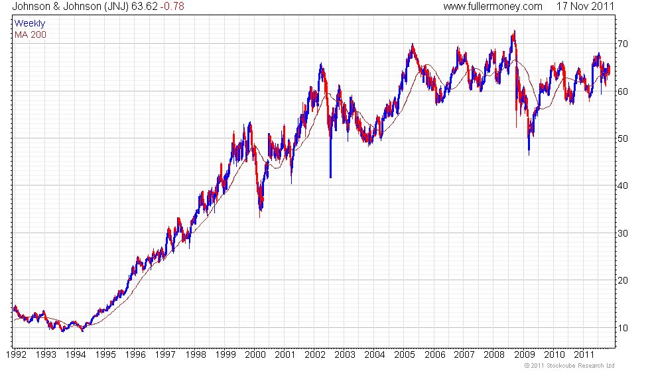Click the 2009 x-axis label
Image resolution: width=650 pixels, height=371 pixels.
pyautogui.click(x=525, y=354)
